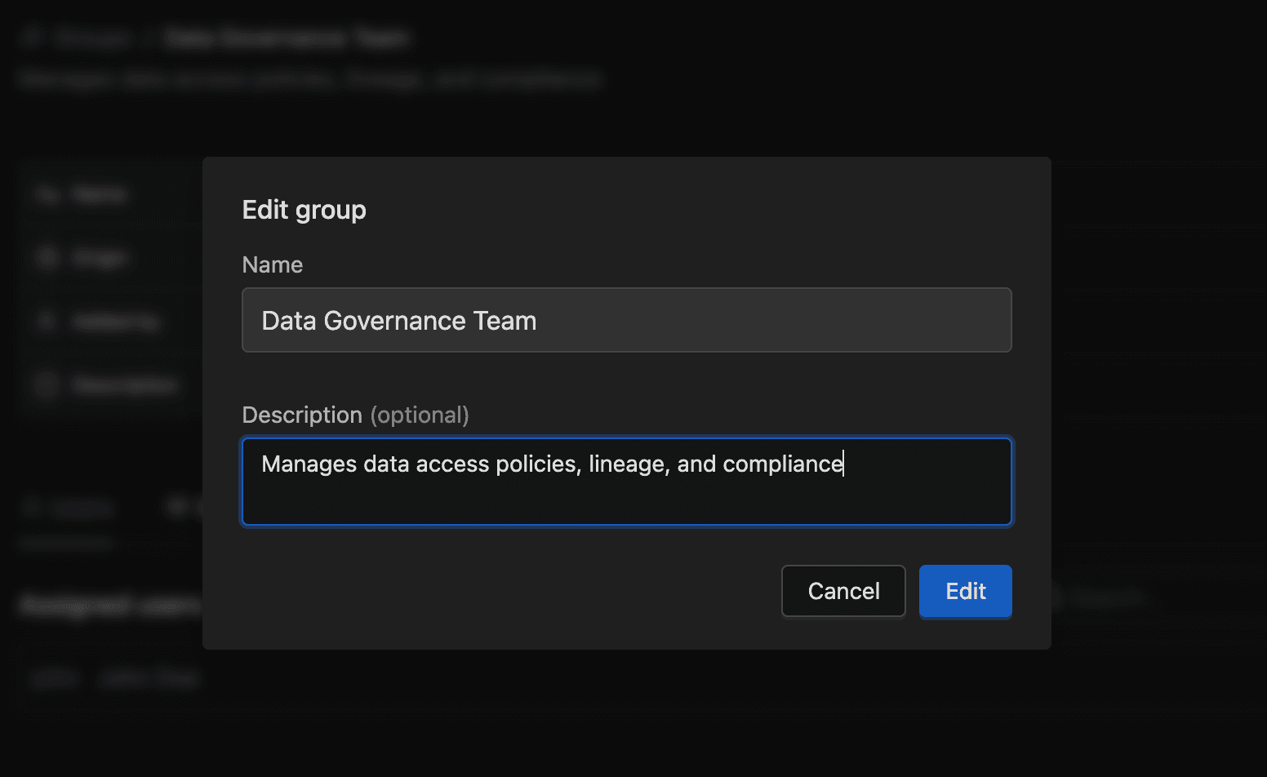Click the third blurred icon in details panel
The width and height of the screenshot is (1267, 777).
(x=47, y=322)
